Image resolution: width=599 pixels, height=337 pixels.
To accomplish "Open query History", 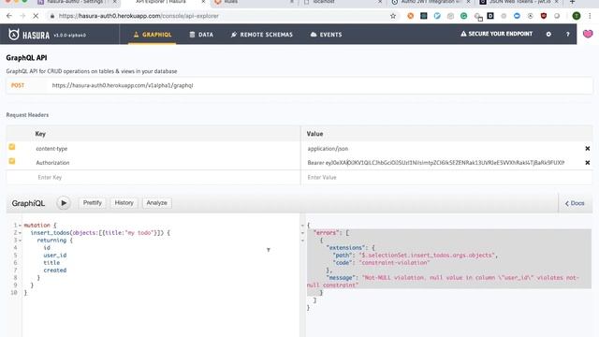I will click(x=124, y=203).
